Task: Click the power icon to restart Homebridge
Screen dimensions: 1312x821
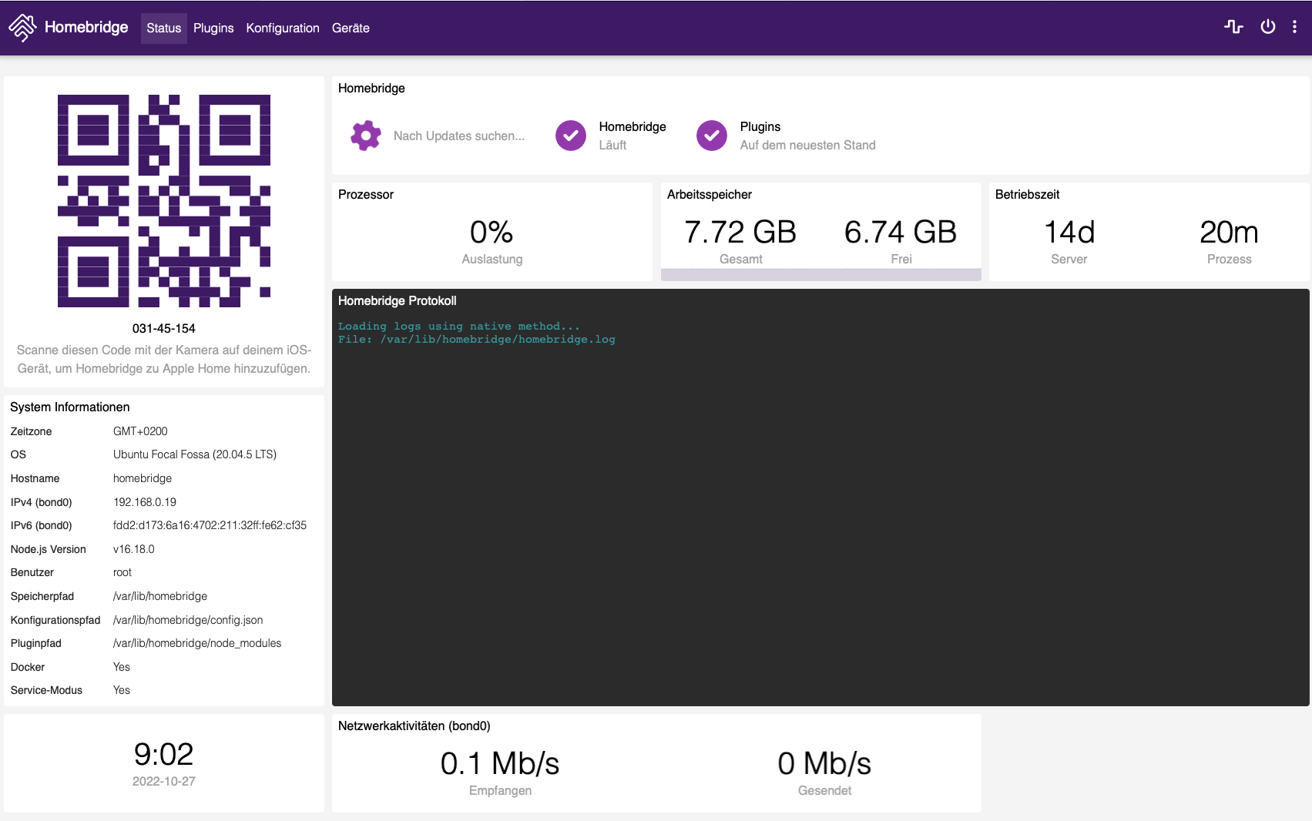Action: tap(1267, 26)
